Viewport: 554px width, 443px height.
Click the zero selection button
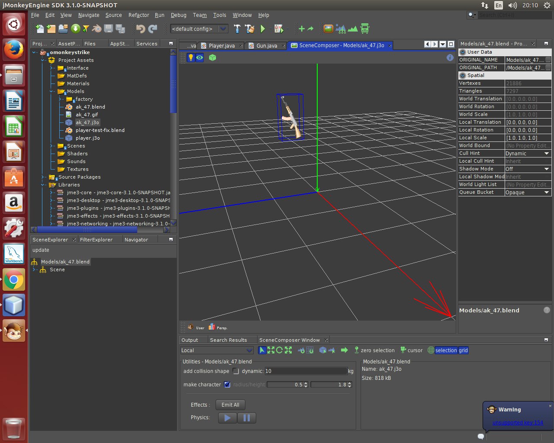point(374,350)
